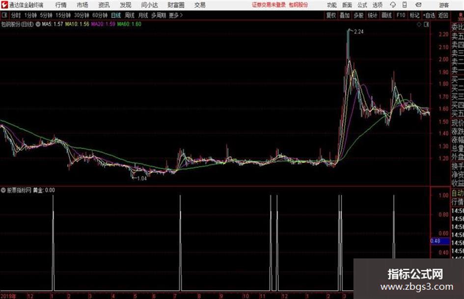Click the 通达信 app logo icon

pos(4,5)
